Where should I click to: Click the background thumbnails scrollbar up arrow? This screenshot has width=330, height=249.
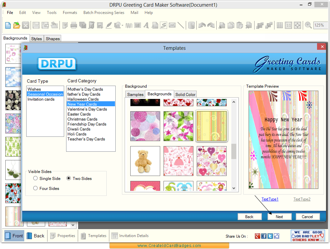click(234, 102)
